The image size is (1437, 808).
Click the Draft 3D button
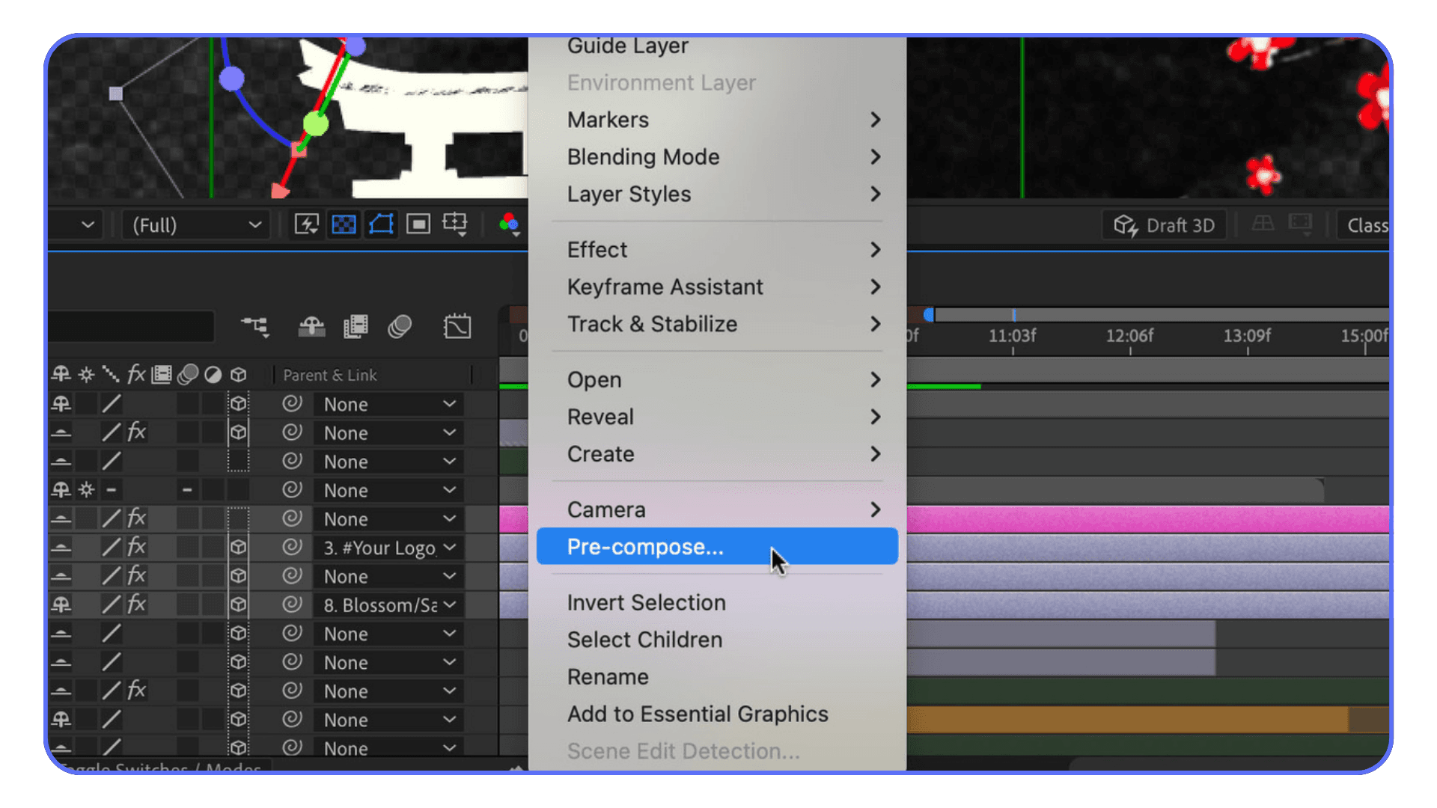1165,224
